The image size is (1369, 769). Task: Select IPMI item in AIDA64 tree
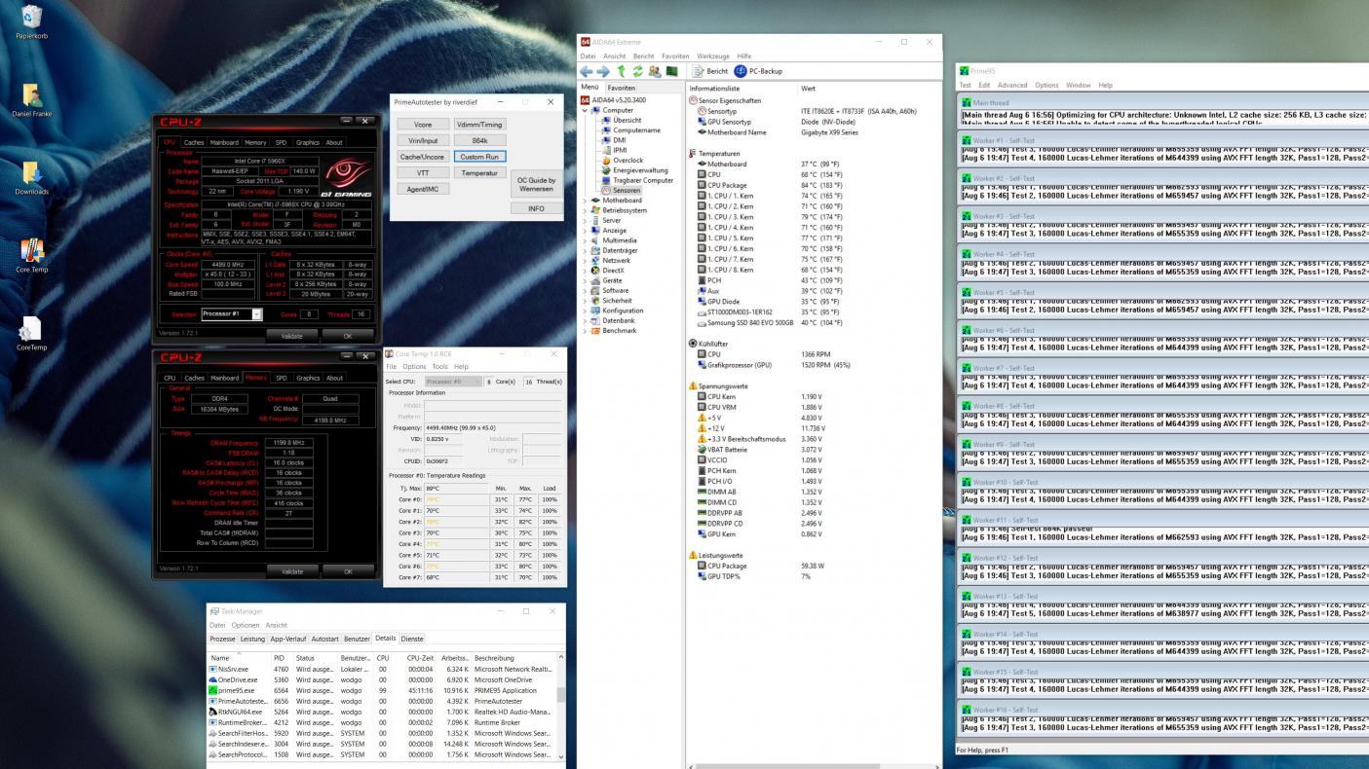[614, 150]
